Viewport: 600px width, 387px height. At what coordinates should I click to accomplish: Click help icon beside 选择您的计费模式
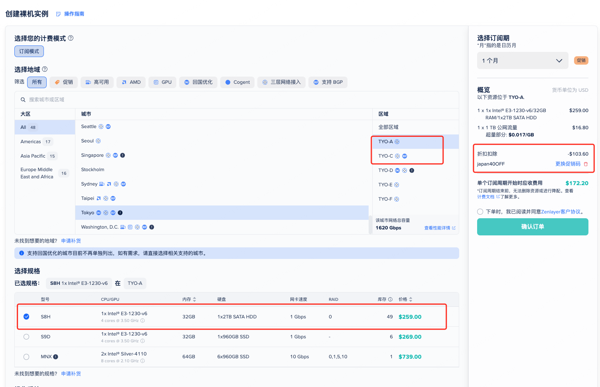(x=71, y=38)
